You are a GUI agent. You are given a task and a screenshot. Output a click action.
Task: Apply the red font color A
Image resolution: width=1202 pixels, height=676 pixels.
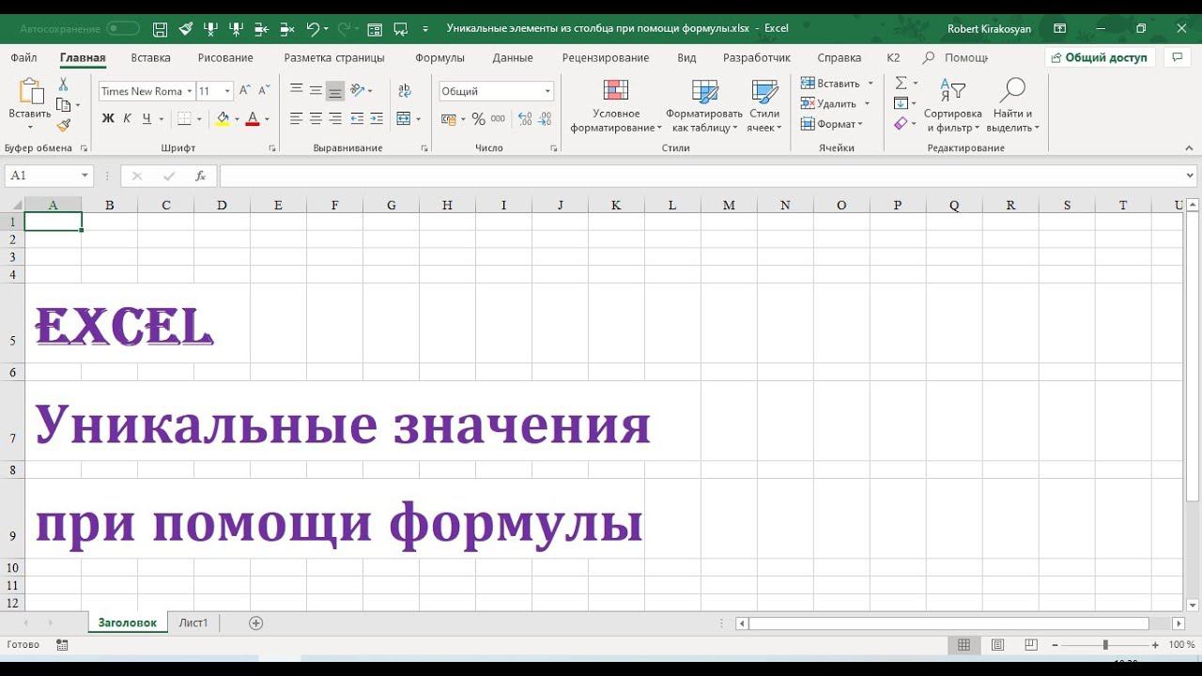pyautogui.click(x=252, y=119)
